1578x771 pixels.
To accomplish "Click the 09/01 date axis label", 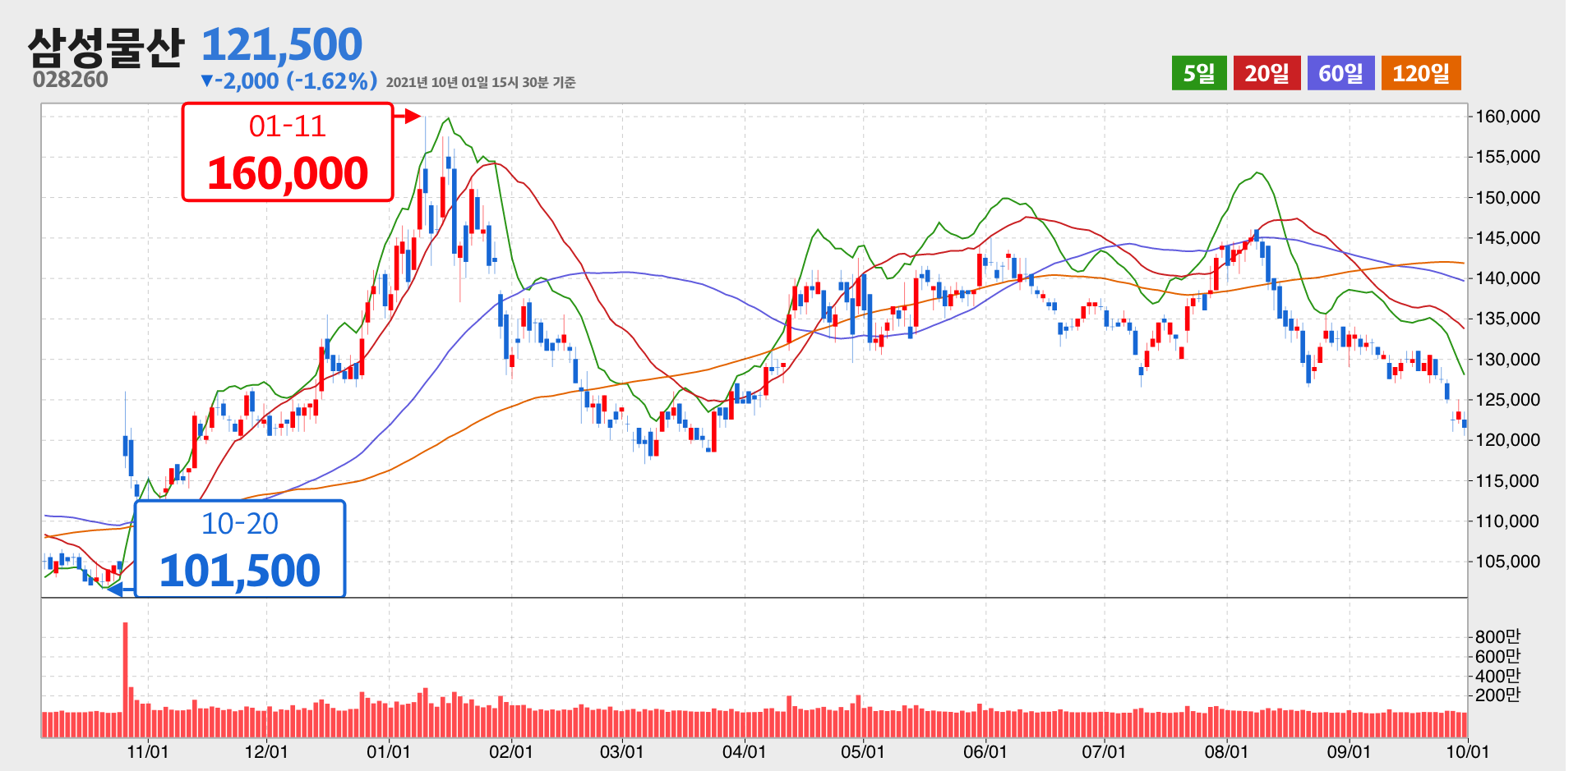I will (1349, 751).
